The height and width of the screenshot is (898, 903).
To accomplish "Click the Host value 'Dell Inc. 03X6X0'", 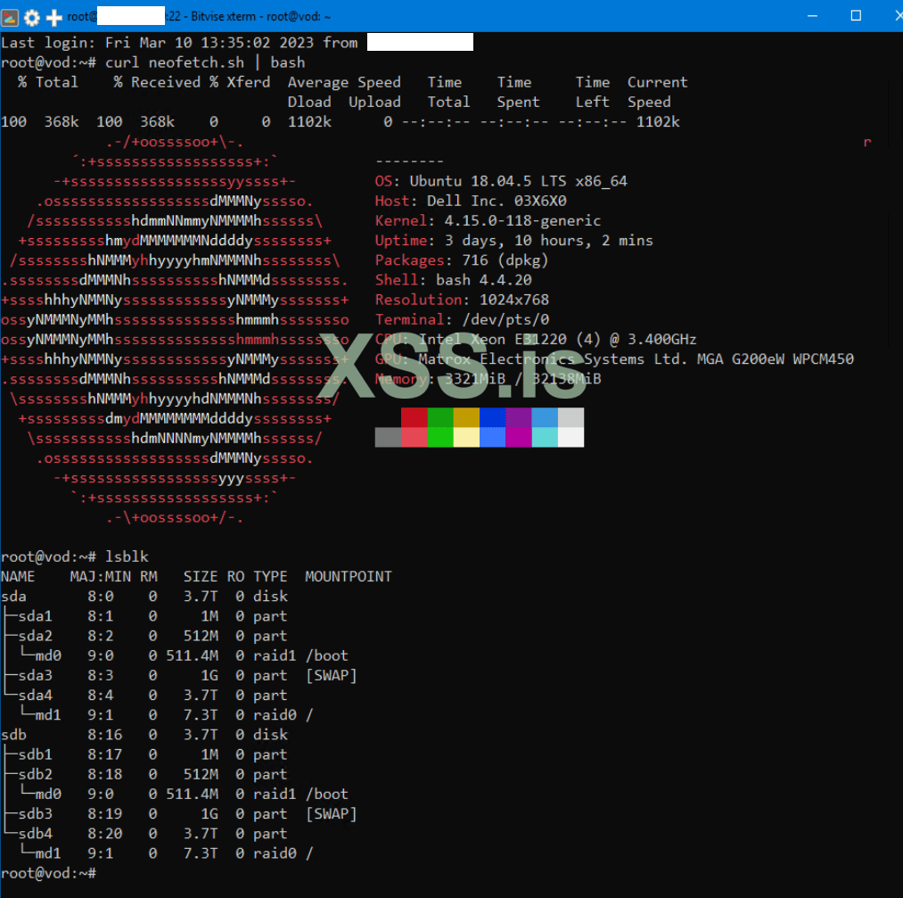I will tap(497, 201).
